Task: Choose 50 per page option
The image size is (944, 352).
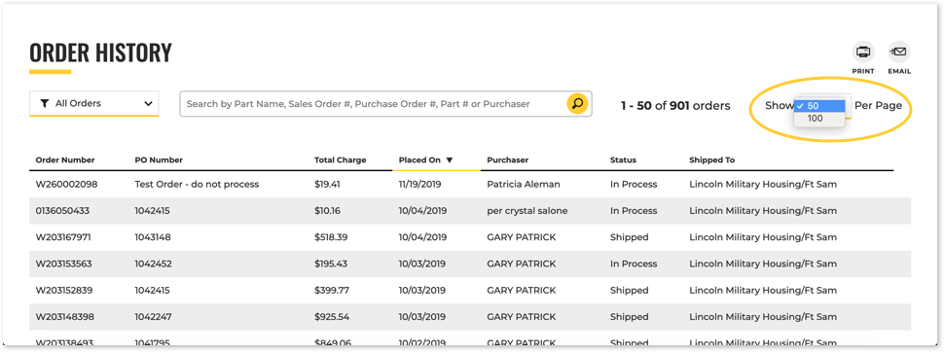Action: (819, 106)
